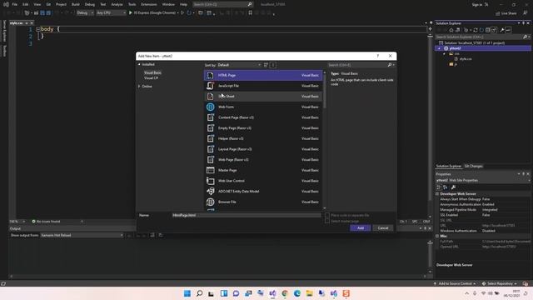The image size is (533, 300).
Task: Select the Style Sheet template
Action: pos(263,97)
